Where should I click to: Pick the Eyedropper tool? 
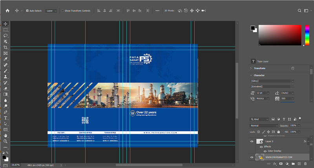pos(5,59)
